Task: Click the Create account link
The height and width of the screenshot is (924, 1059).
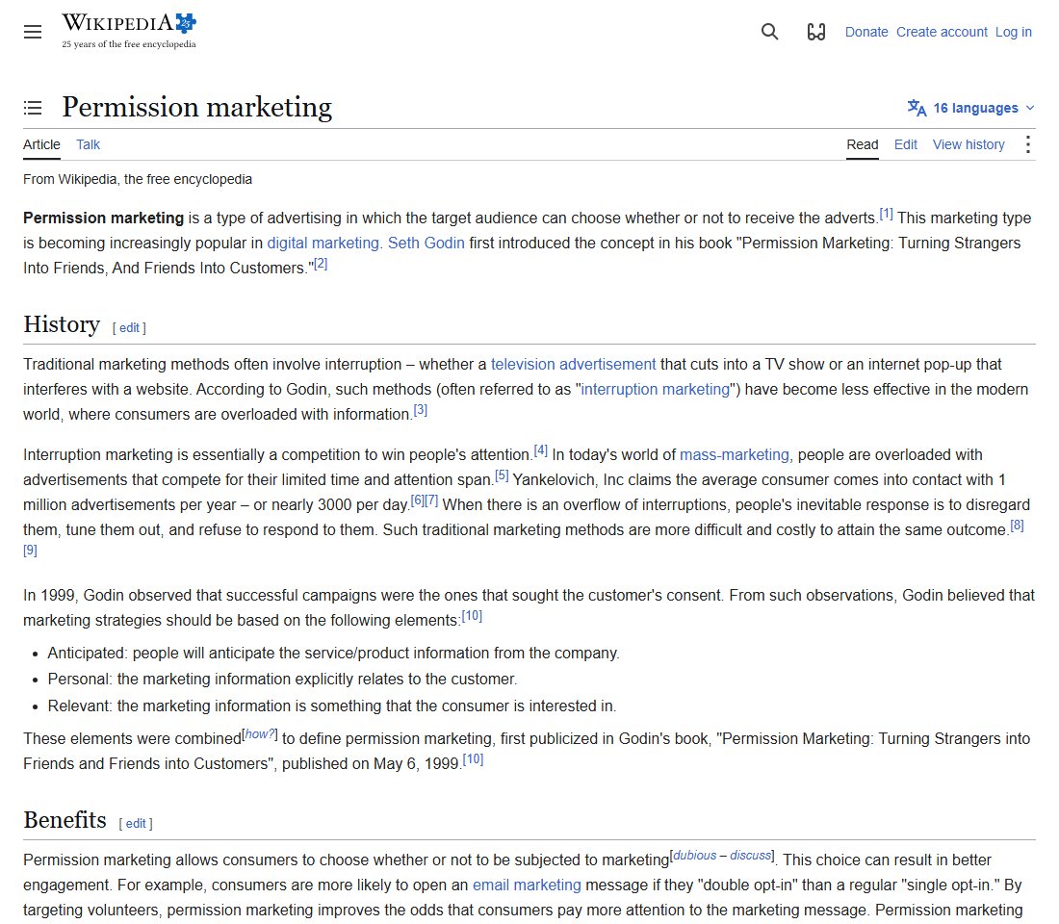Action: 942,32
